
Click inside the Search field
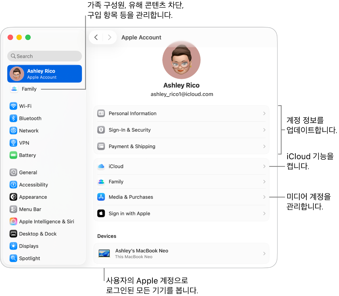[x=44, y=56]
